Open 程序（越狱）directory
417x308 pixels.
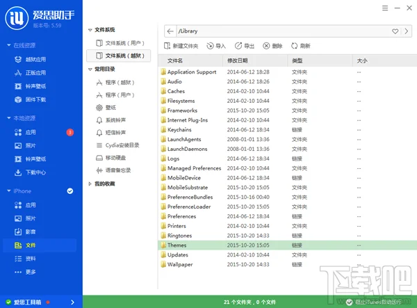point(115,83)
